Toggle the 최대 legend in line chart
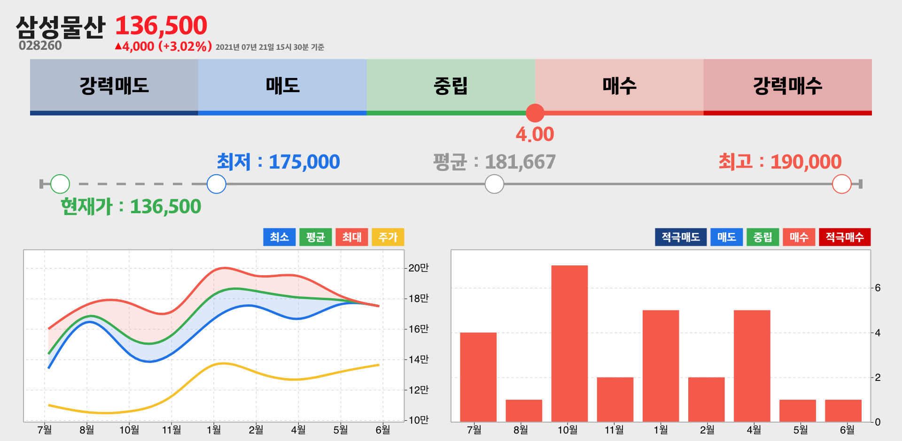 (352, 237)
